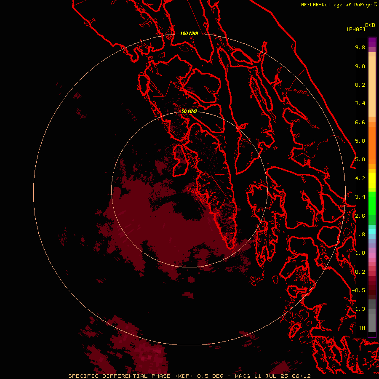Click the purple swatch atop the color bar
The image size is (379, 379).
click(x=372, y=42)
